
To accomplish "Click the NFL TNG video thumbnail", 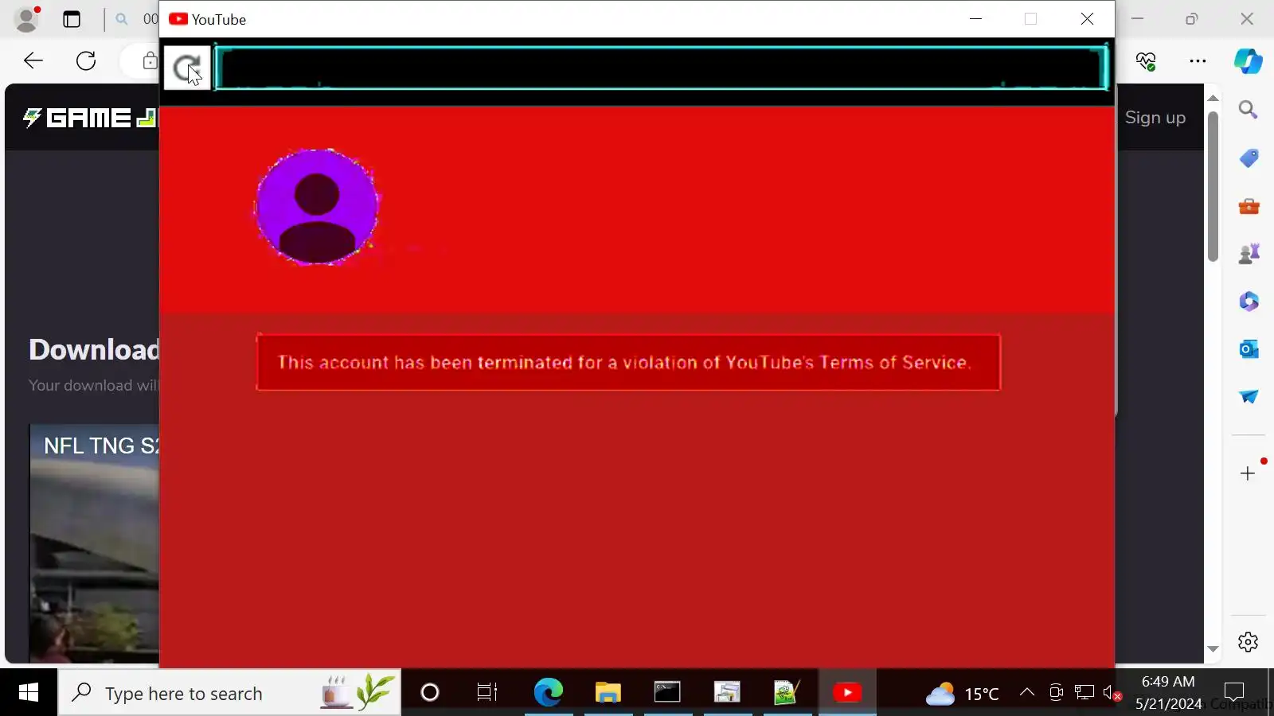I will tap(94, 543).
